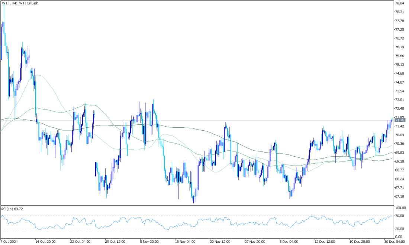This screenshot has width=409, height=245.
Task: Click the 7 Oct 2024 date label
Action: coord(9,242)
